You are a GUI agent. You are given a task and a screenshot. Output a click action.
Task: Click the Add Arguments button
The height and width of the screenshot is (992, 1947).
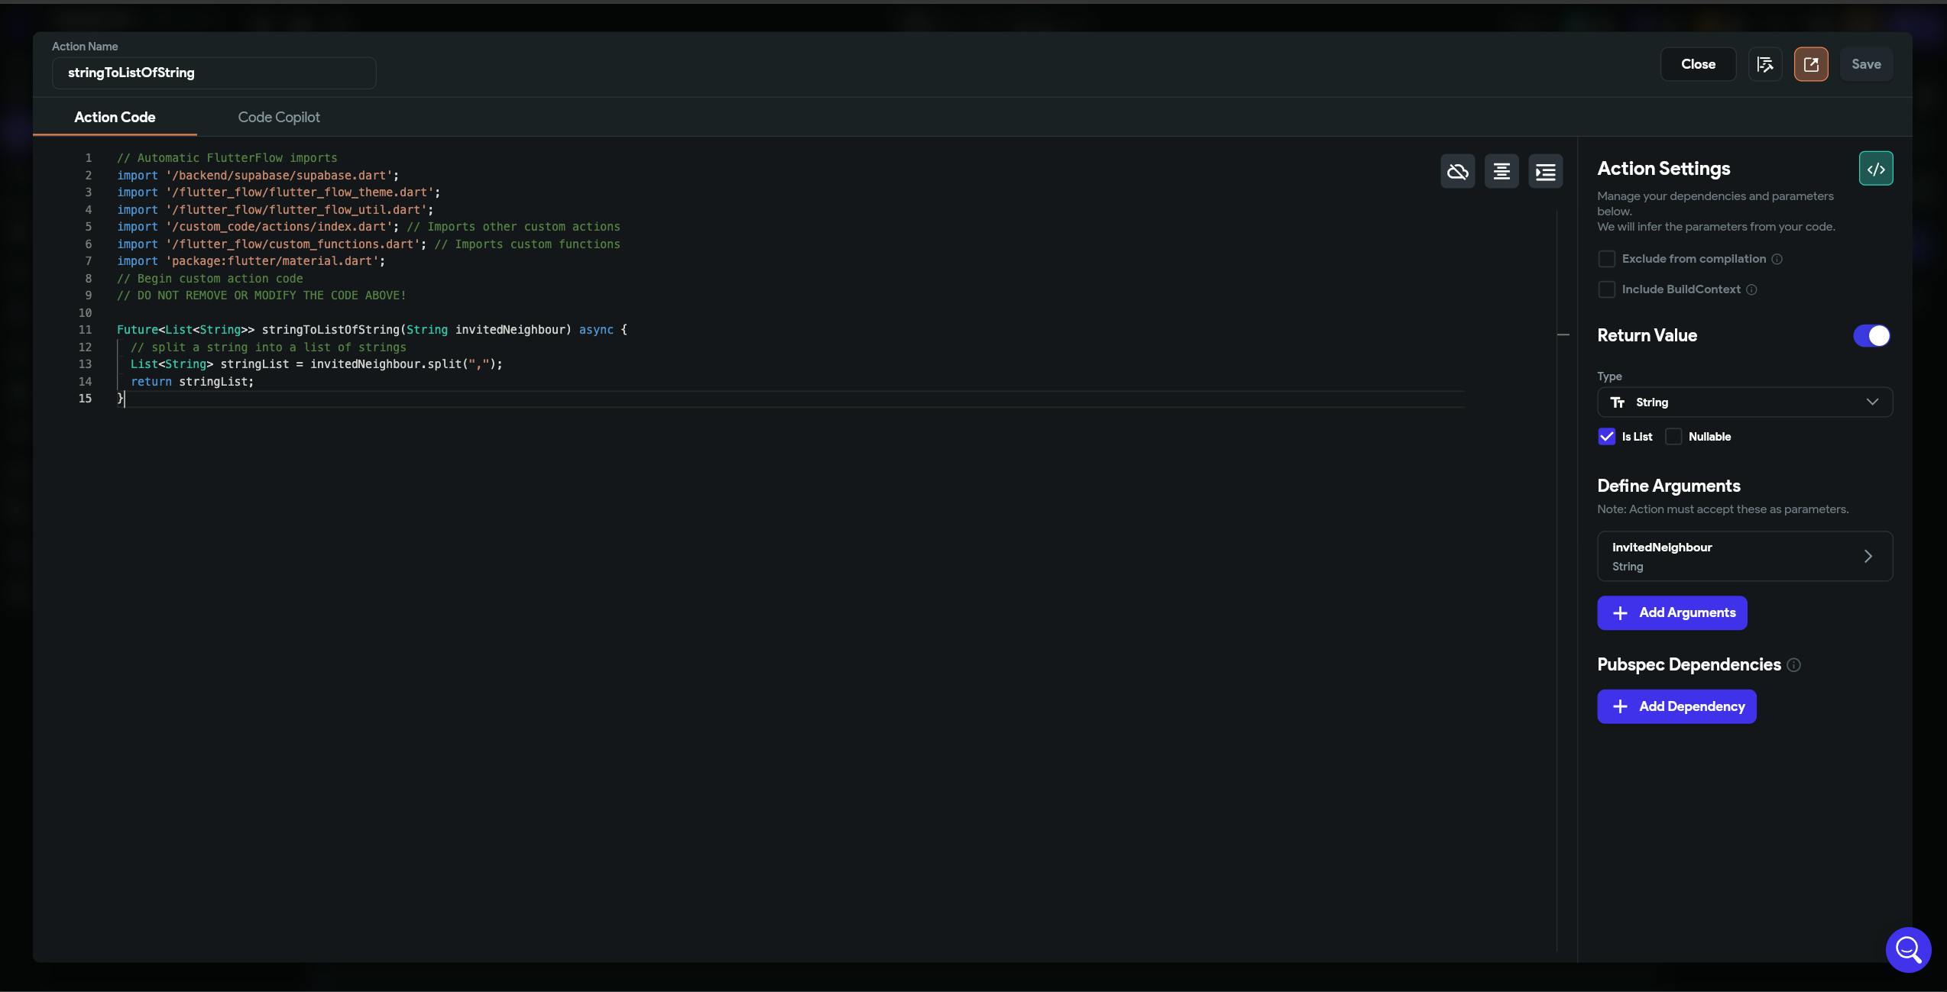pos(1671,612)
